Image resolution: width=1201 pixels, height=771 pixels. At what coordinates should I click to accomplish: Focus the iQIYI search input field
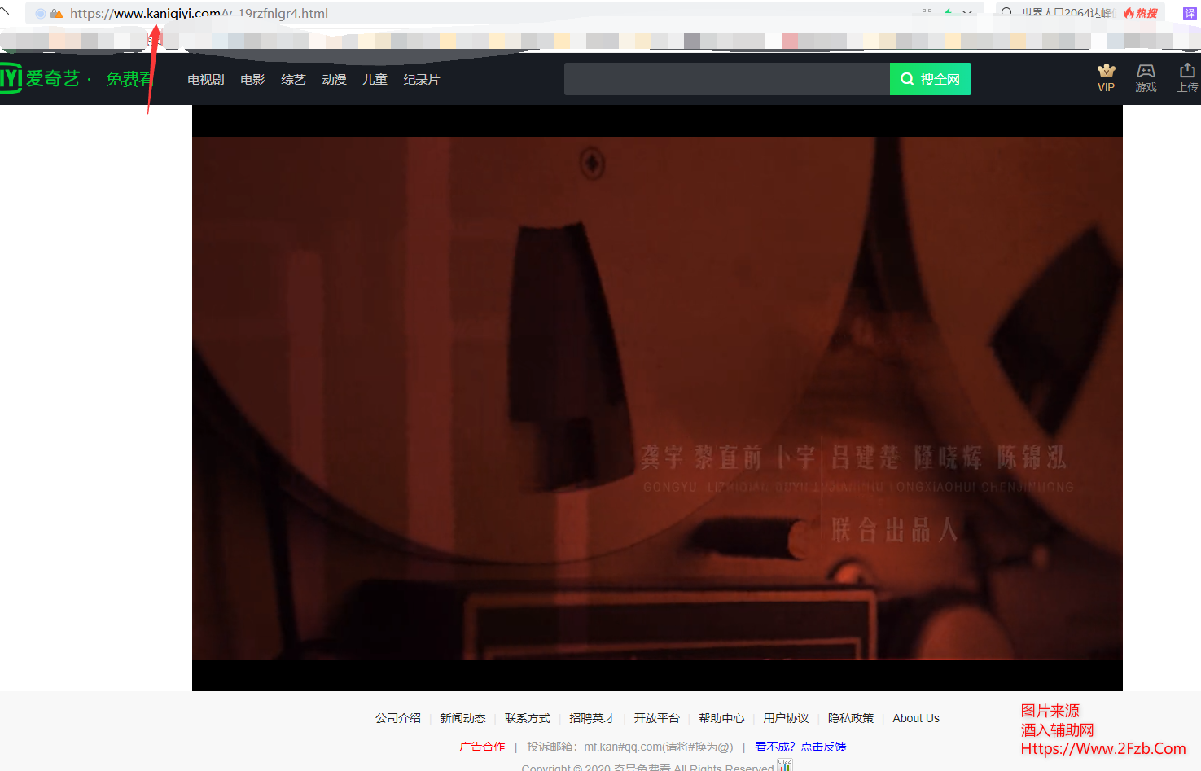(x=727, y=79)
